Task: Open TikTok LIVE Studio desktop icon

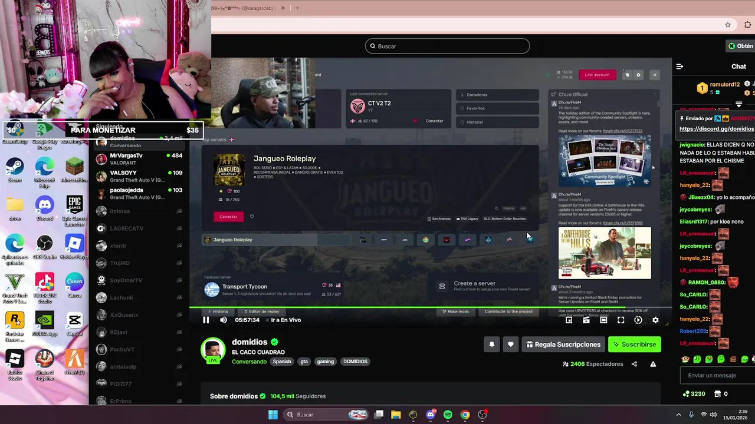Action: (x=45, y=287)
